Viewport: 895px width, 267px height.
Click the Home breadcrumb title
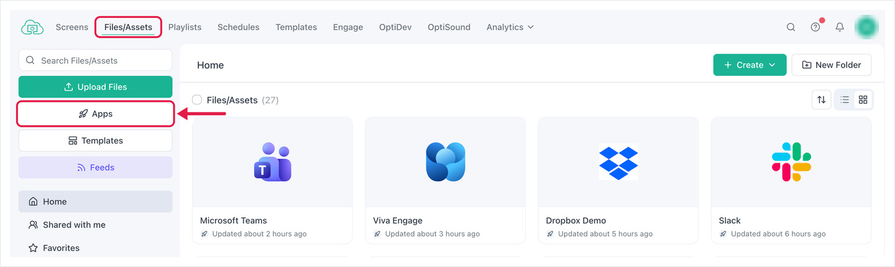click(x=210, y=65)
